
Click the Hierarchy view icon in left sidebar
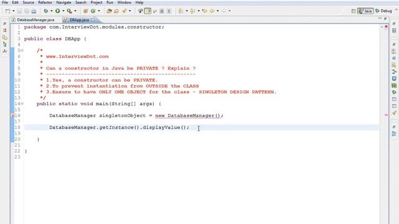coord(4,44)
